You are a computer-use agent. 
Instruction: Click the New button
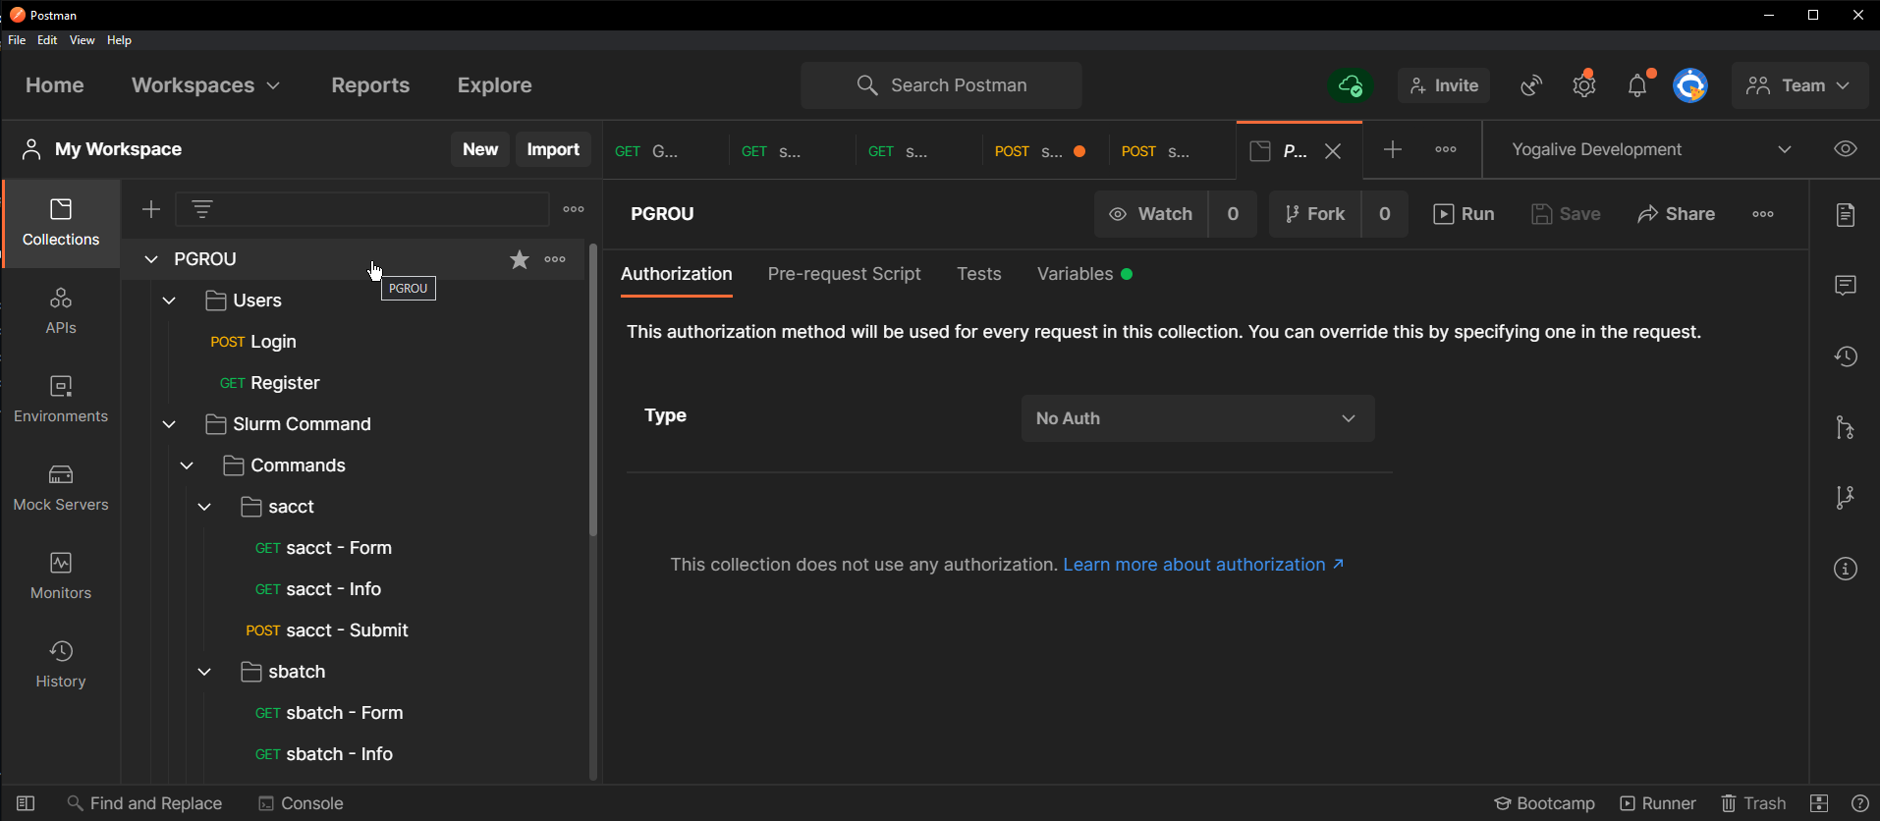pyautogui.click(x=480, y=149)
